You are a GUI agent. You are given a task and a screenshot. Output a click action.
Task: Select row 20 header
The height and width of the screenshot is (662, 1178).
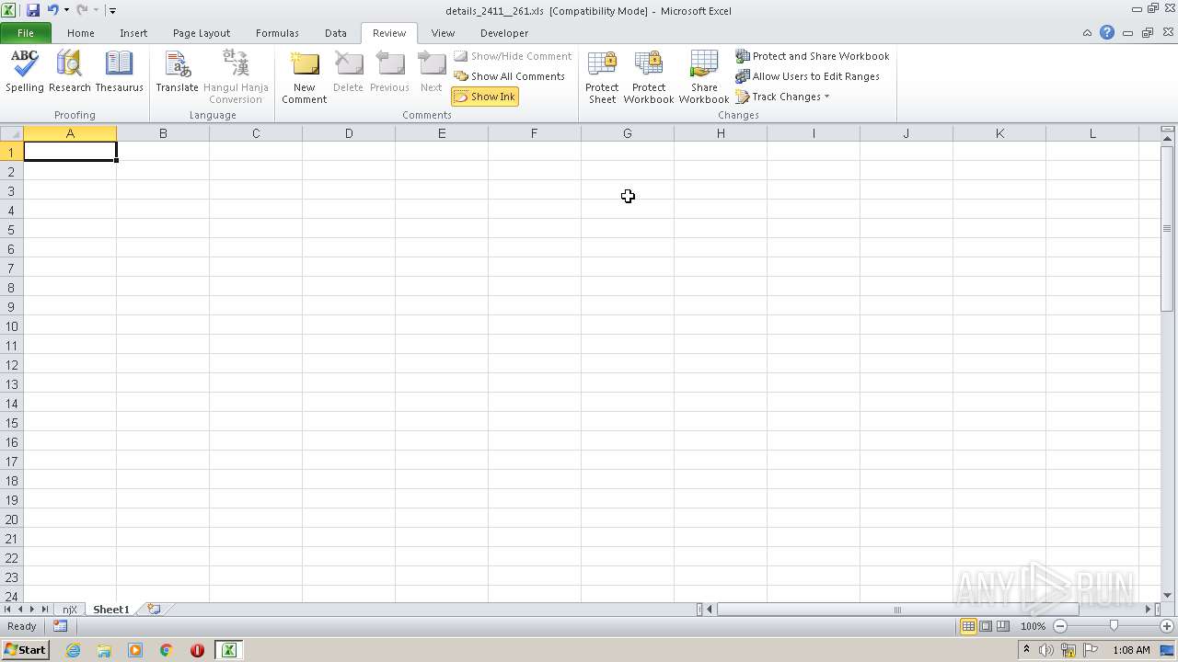pos(11,519)
